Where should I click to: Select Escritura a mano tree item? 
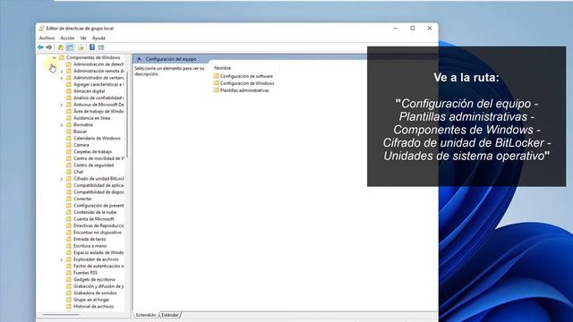point(90,246)
